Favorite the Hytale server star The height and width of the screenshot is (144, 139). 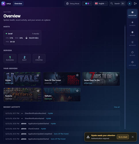point(38,75)
